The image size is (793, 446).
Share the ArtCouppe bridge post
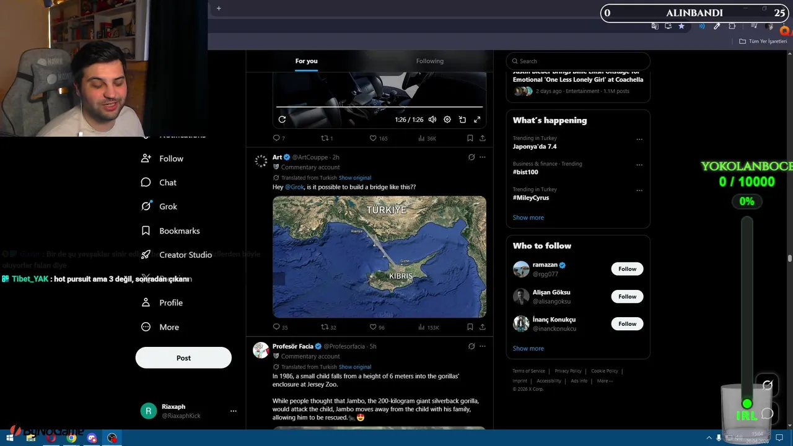(483, 327)
